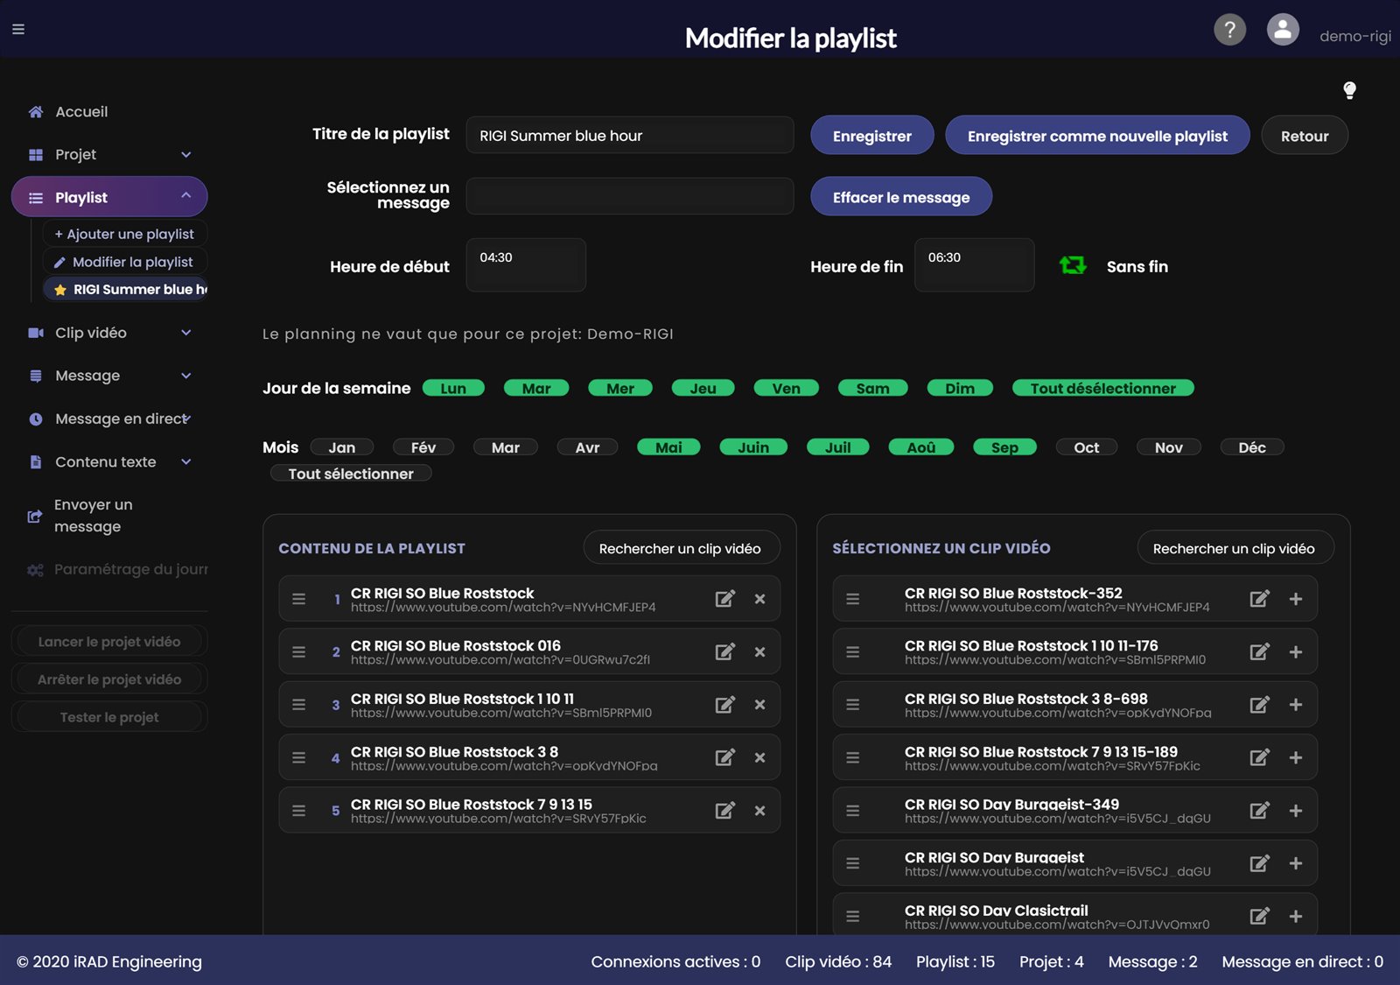
Task: Click the lightbulb tips icon
Action: click(1349, 90)
